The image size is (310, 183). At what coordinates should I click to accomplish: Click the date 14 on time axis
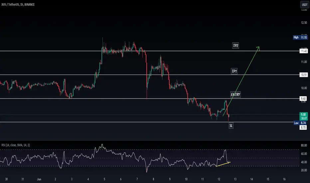click(x=251, y=179)
